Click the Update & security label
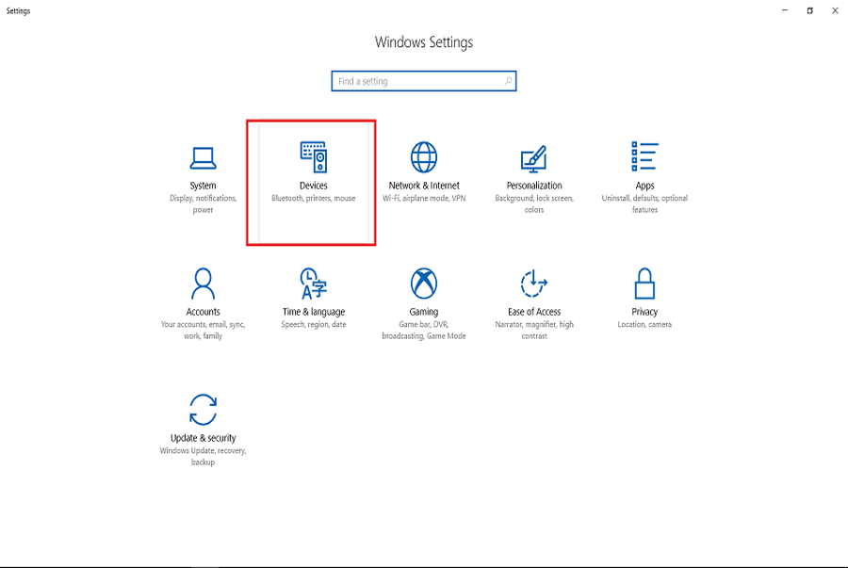Viewport: 848px width, 568px height. pyautogui.click(x=203, y=438)
